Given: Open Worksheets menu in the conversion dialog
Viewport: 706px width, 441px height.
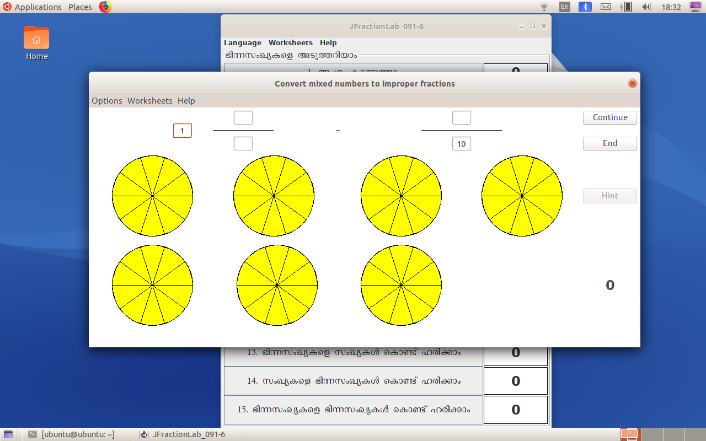Looking at the screenshot, I should point(149,100).
